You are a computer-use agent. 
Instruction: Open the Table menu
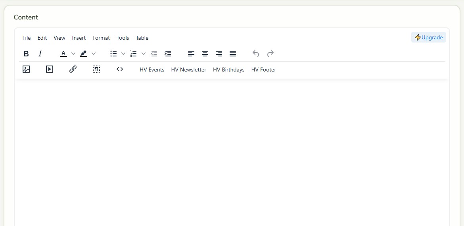[142, 38]
